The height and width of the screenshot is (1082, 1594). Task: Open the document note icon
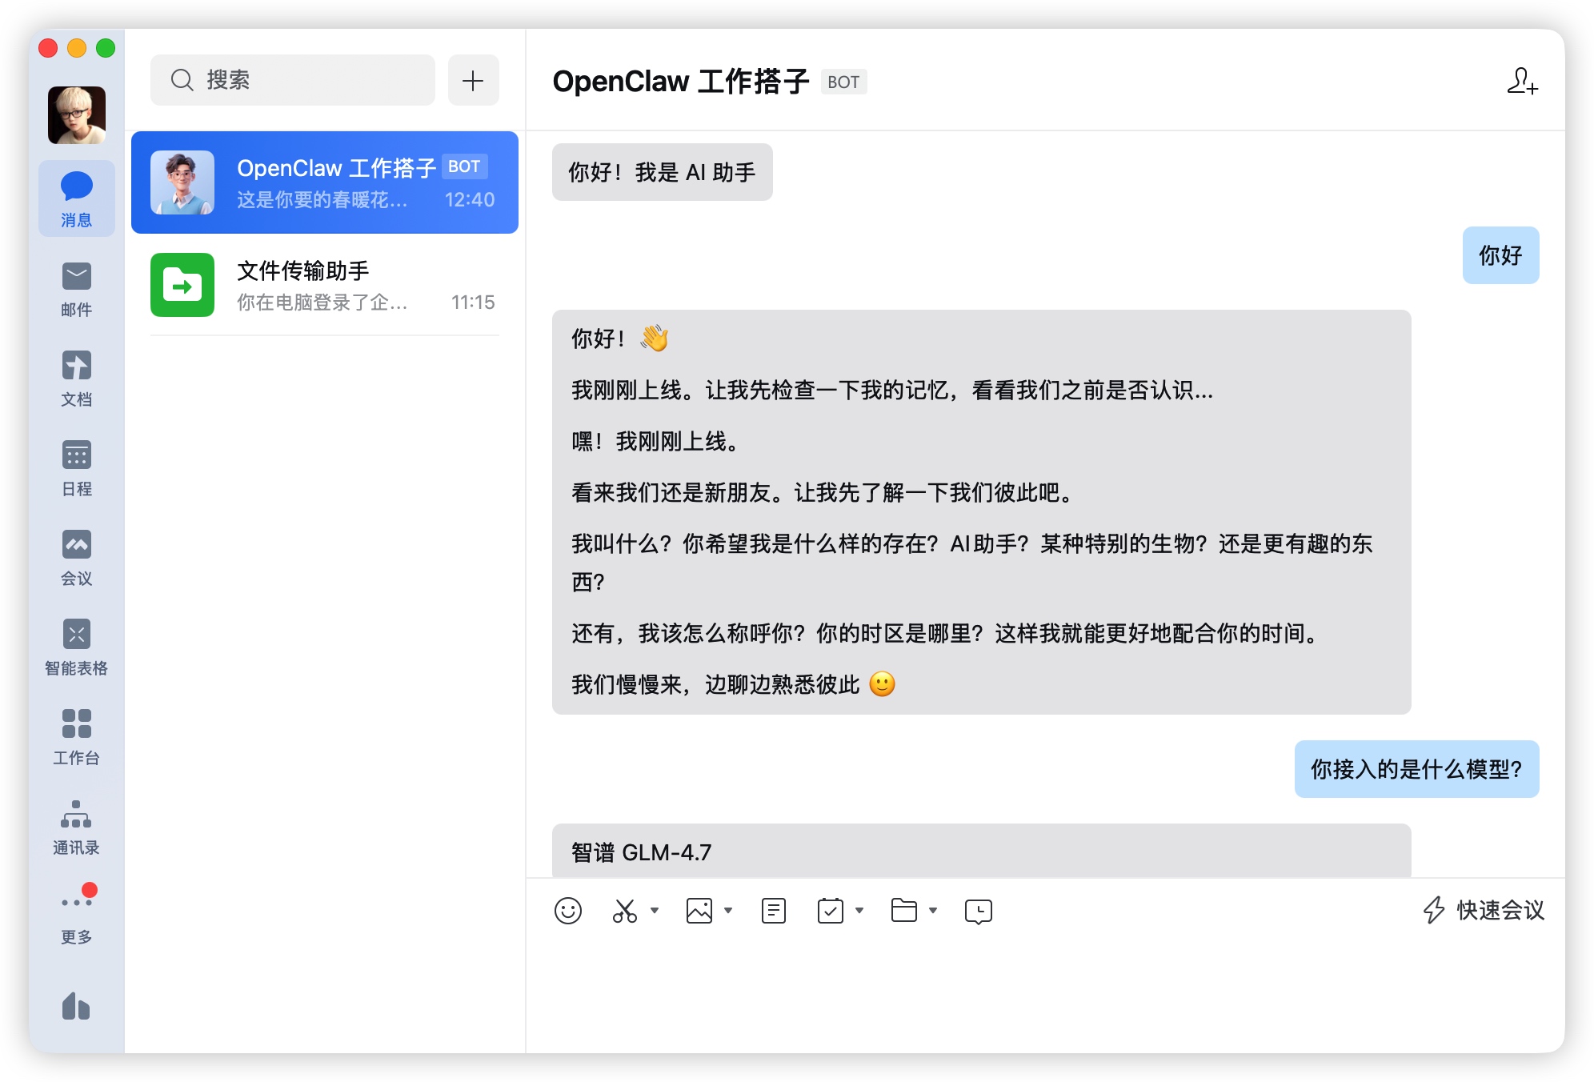[773, 911]
